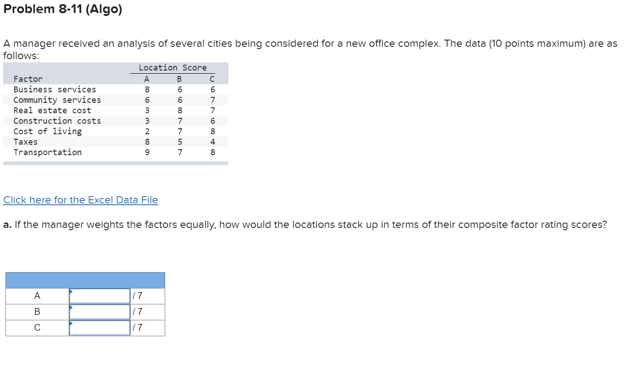Click the "Location Score" table heading
Image resolution: width=632 pixels, height=374 pixels.
172,67
